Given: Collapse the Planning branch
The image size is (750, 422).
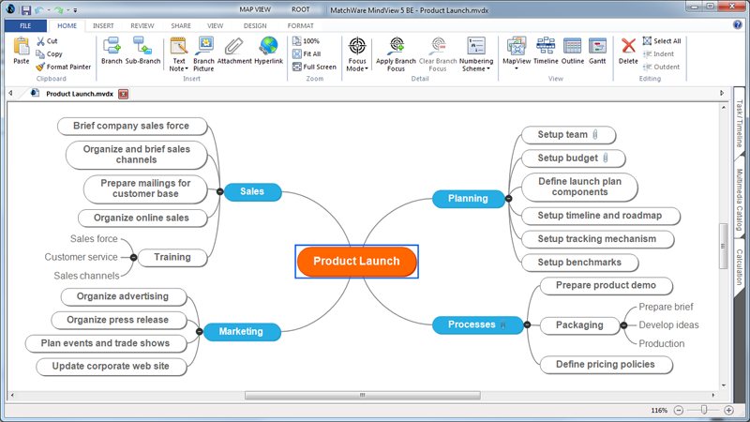Looking at the screenshot, I should click(509, 199).
